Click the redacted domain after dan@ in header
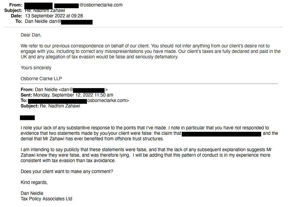This screenshot has width=299, height=207. tap(77, 22)
